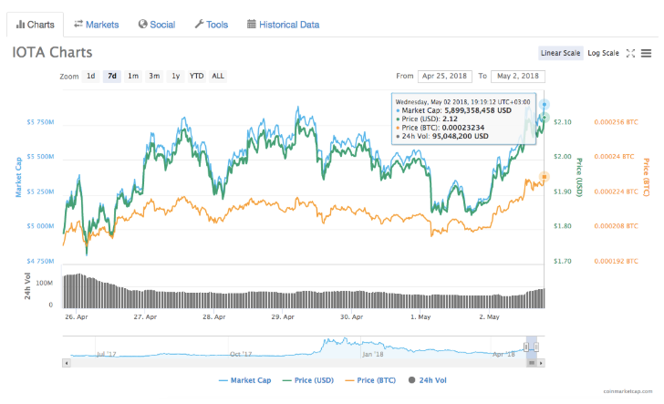Click the navigator scrollbar thumb
Viewport: 664px width, 404px height.
pos(532,363)
